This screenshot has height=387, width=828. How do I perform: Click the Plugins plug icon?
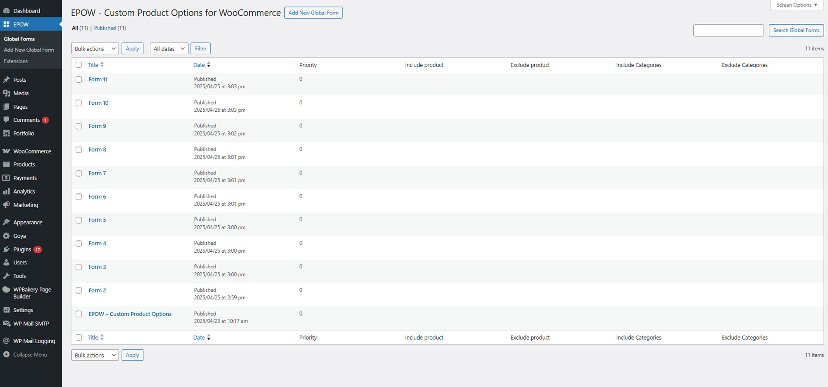pos(7,249)
